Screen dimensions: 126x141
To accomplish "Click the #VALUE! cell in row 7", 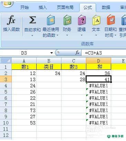I will click(x=98, y=104).
